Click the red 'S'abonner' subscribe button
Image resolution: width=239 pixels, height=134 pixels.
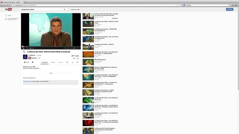pos(32,58)
